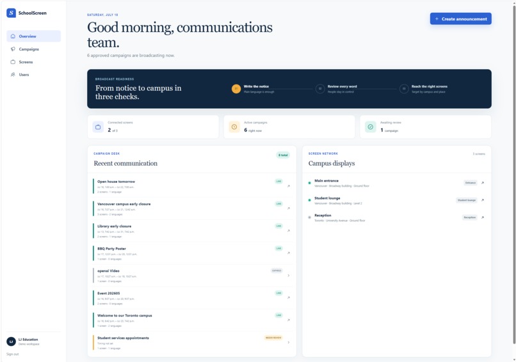The image size is (516, 362).
Task: Go to Campaigns in the sidebar
Action: coord(33,49)
